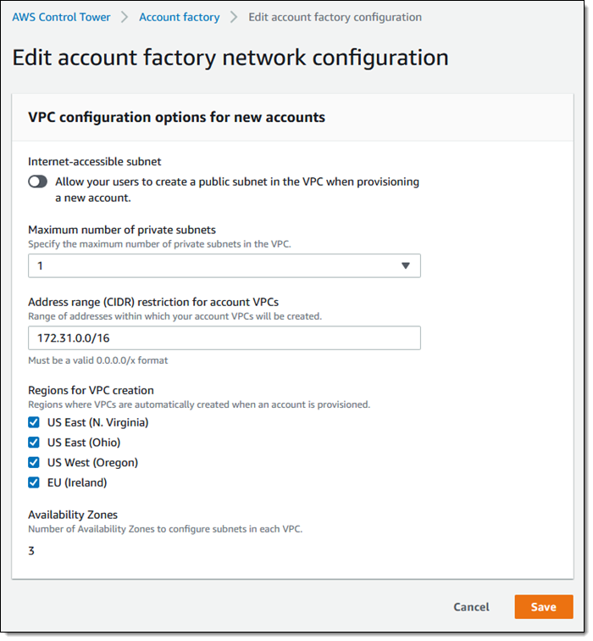This screenshot has width=593, height=641.
Task: Navigate to Account factory breadcrumb link
Action: pyautogui.click(x=179, y=17)
